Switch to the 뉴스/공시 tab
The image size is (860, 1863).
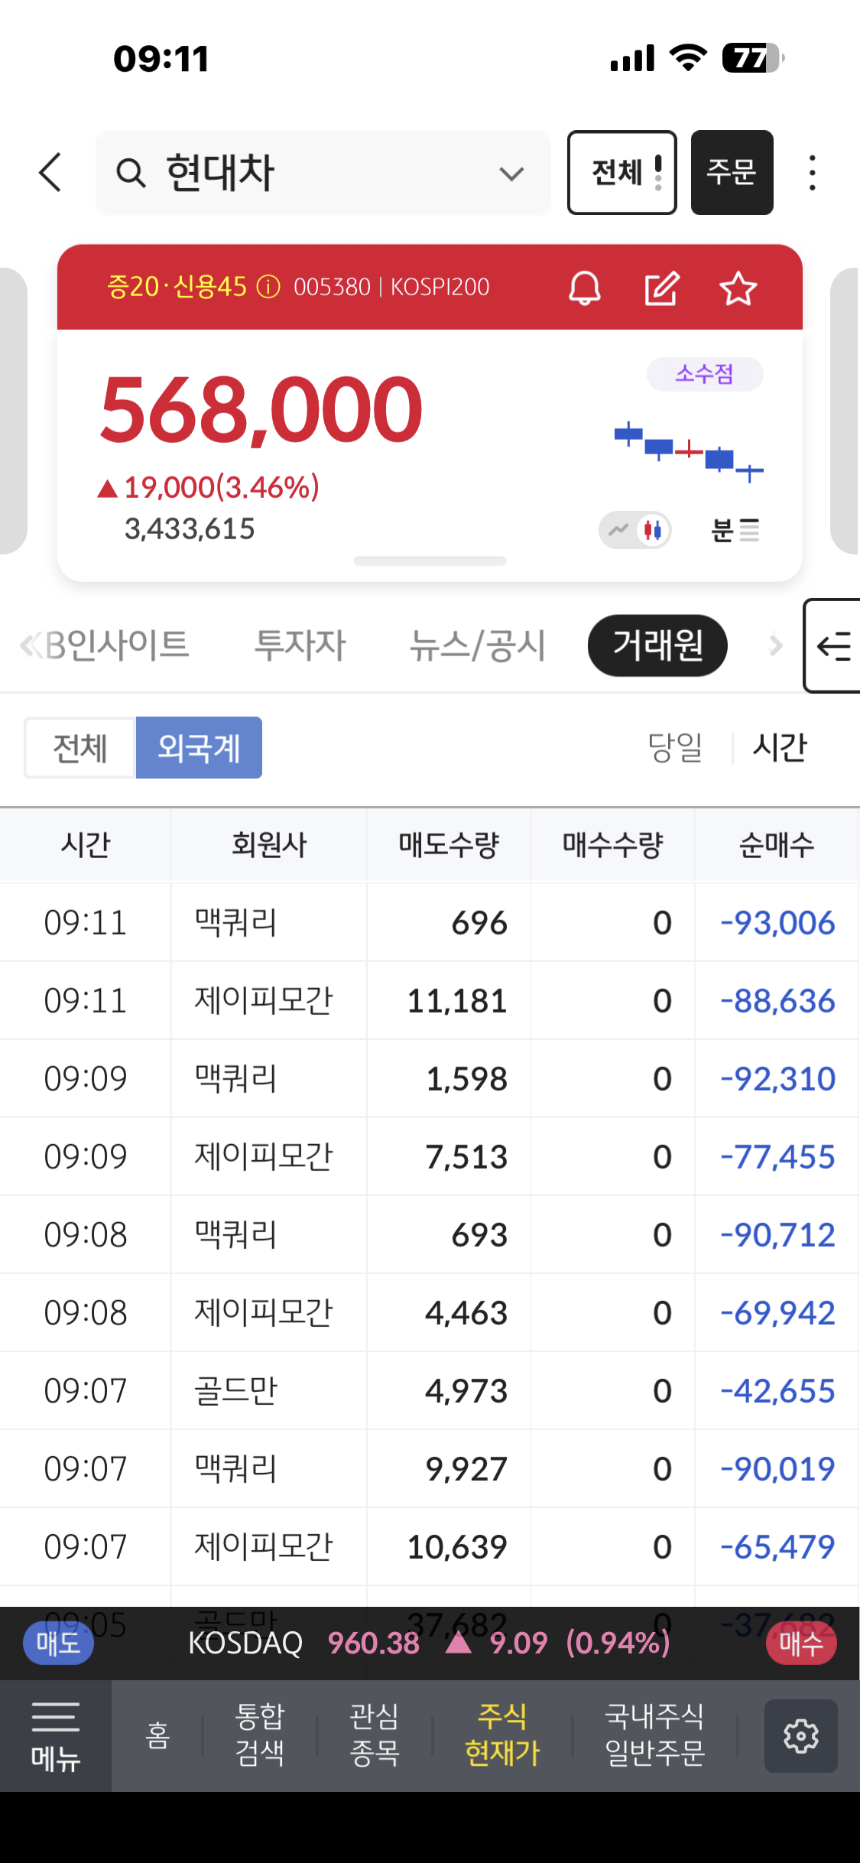478,645
